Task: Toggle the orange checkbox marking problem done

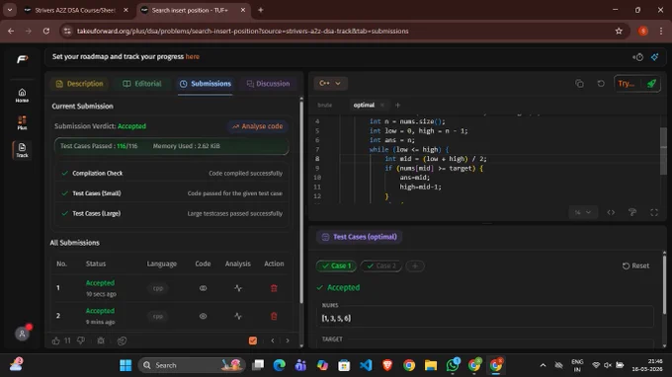Action: coord(253,340)
